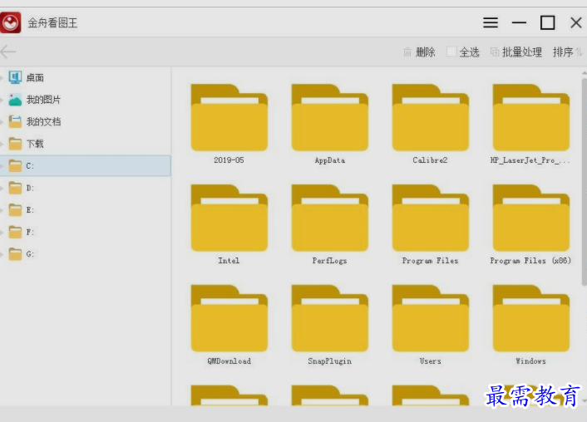Click the "Calibre2" folder name label
This screenshot has height=422, width=587.
point(430,160)
